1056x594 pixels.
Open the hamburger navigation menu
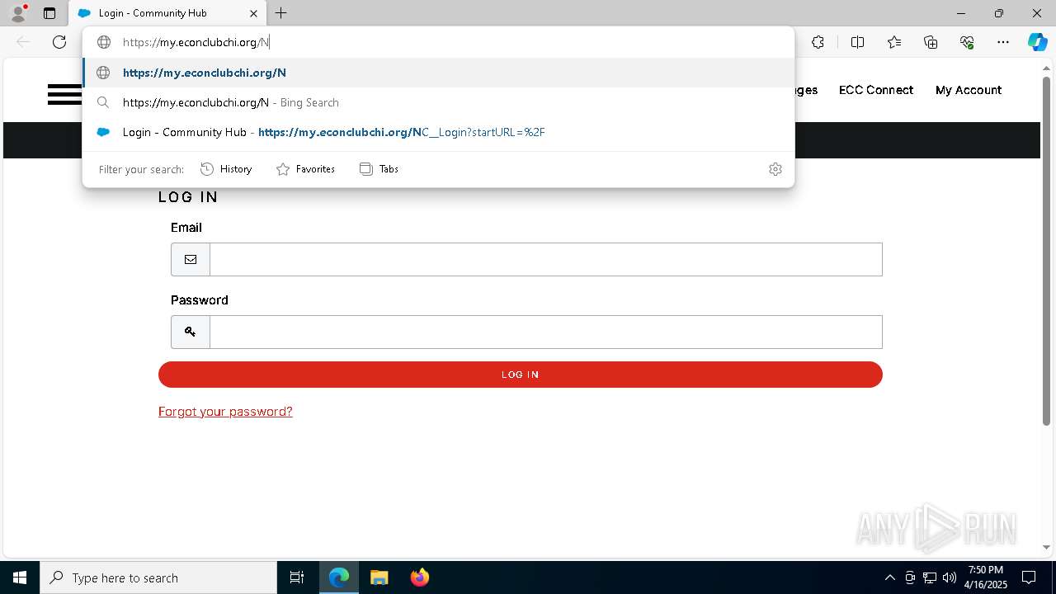point(64,95)
